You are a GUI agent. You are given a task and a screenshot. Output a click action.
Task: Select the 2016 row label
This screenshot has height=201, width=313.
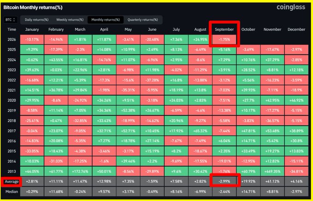[12, 141]
